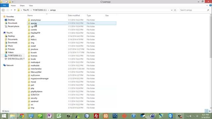
Task: Sort by Type column header
Action: tap(89, 16)
